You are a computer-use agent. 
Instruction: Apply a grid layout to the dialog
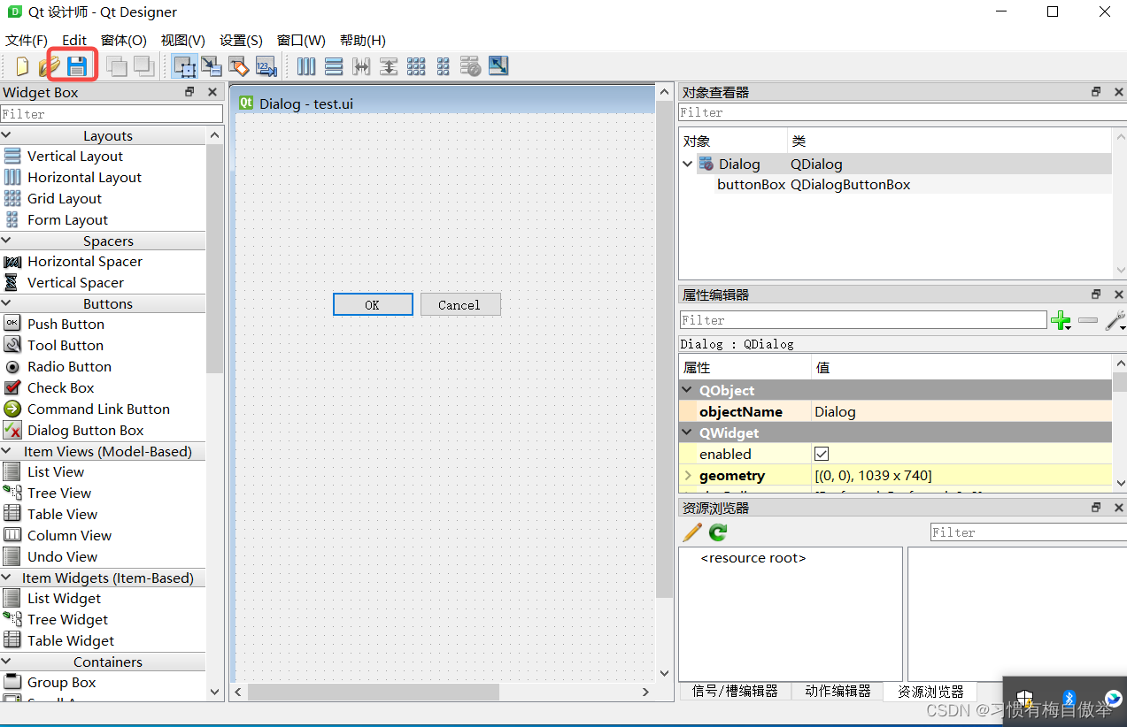click(x=416, y=66)
